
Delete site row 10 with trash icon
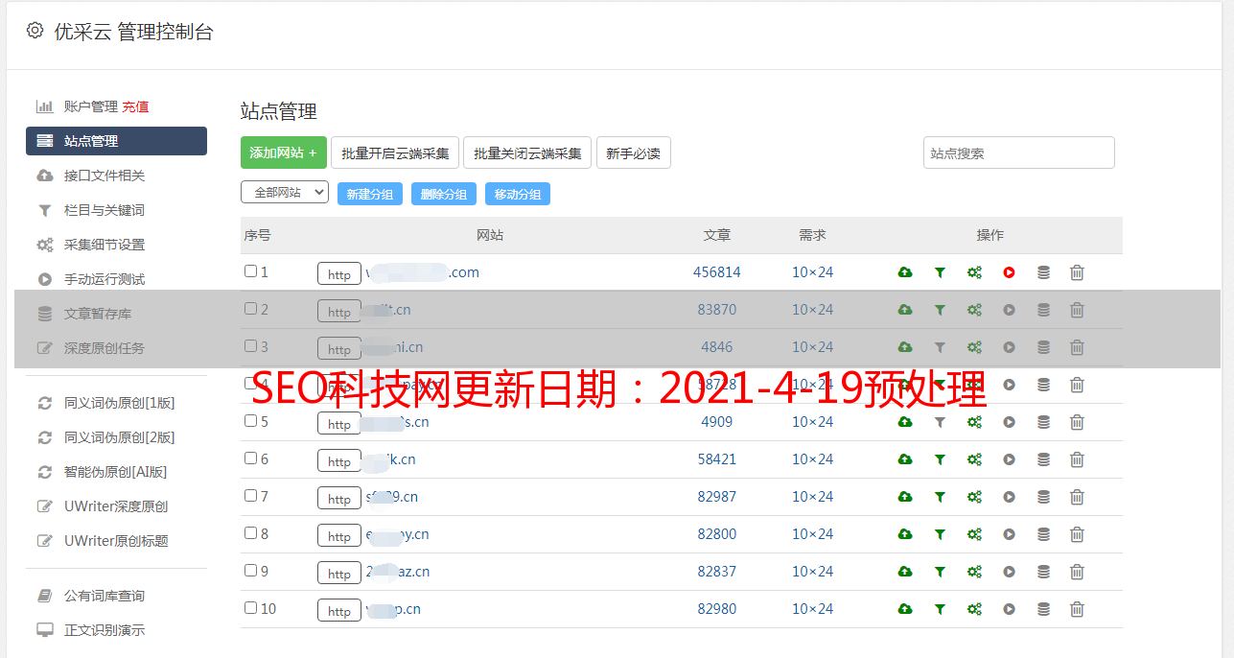click(1077, 609)
